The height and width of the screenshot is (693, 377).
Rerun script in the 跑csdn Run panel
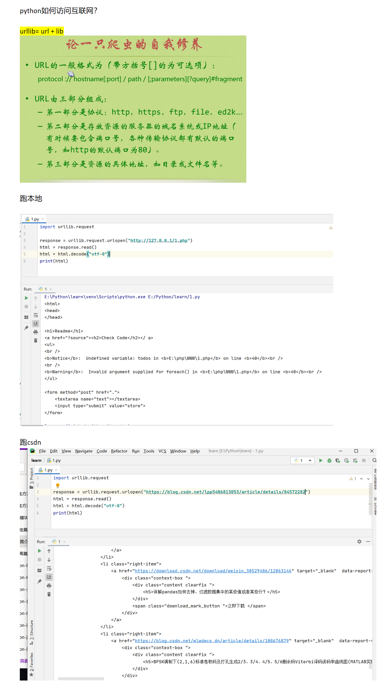tap(39, 551)
